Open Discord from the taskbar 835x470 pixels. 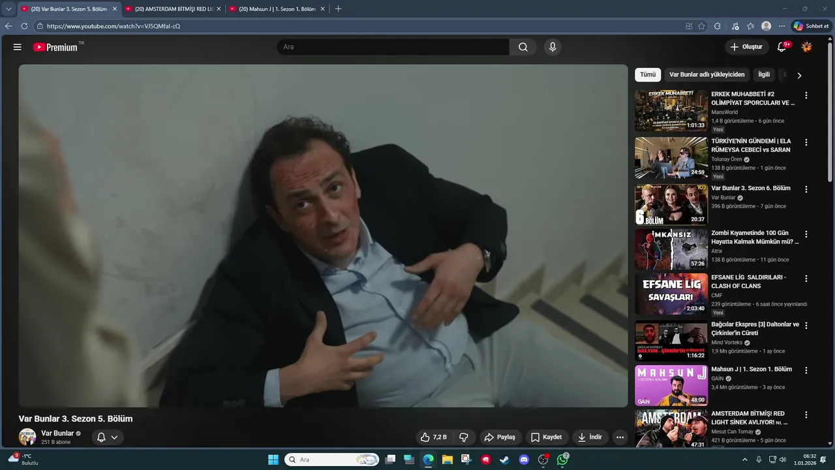pos(524,460)
